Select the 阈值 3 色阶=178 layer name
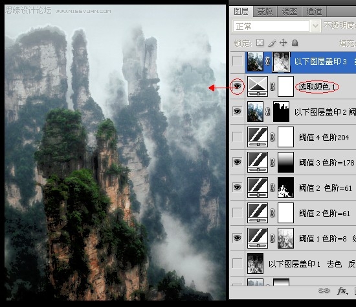Screen dimensions: 356x307 pos(326,163)
